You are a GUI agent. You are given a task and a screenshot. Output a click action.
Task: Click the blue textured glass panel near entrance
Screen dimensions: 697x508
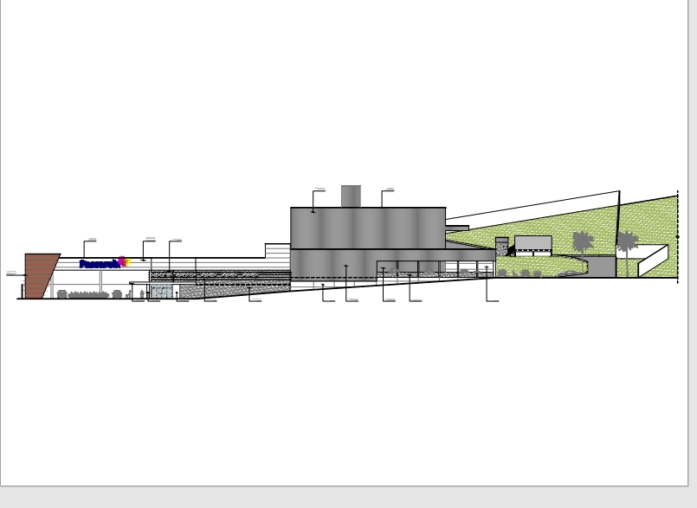pyautogui.click(x=162, y=292)
